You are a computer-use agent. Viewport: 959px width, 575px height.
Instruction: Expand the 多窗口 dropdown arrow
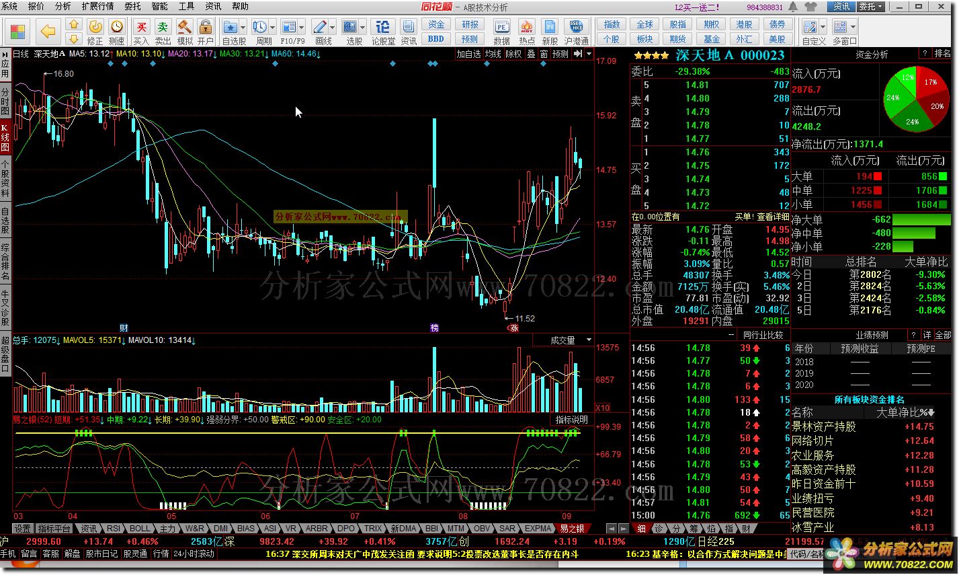[x=853, y=28]
